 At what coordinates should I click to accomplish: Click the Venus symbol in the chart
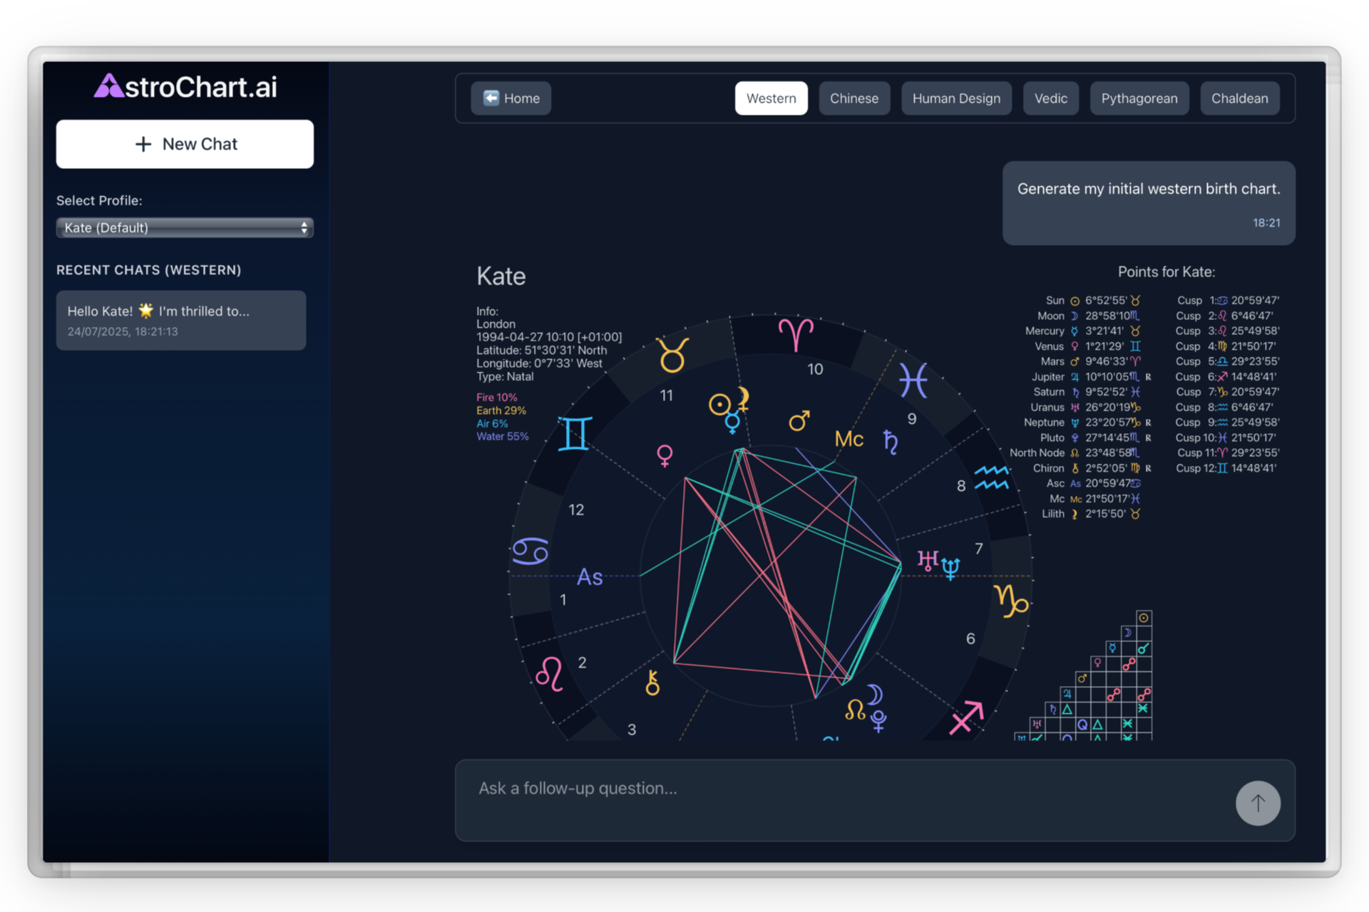pos(665,455)
